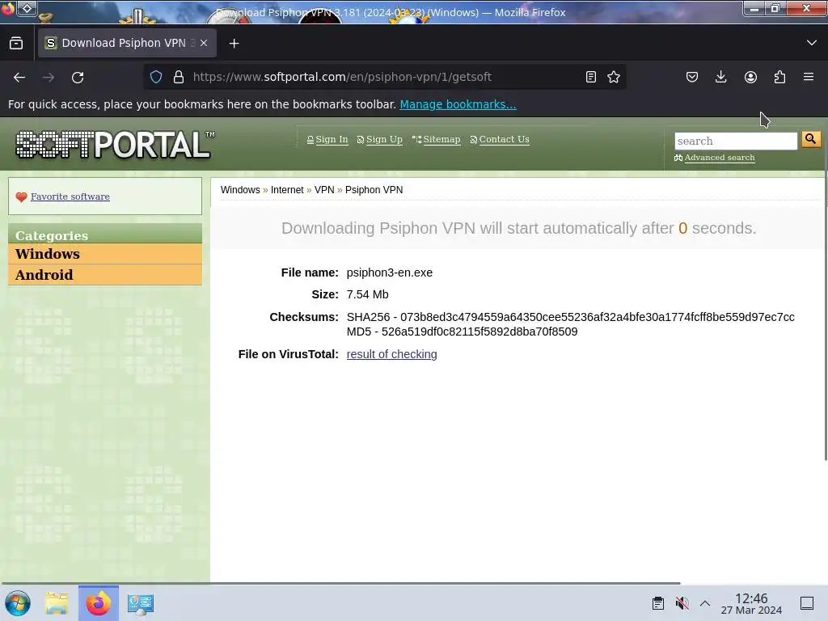The width and height of the screenshot is (828, 621).
Task: Open the system settings taskbar icon
Action: [141, 603]
